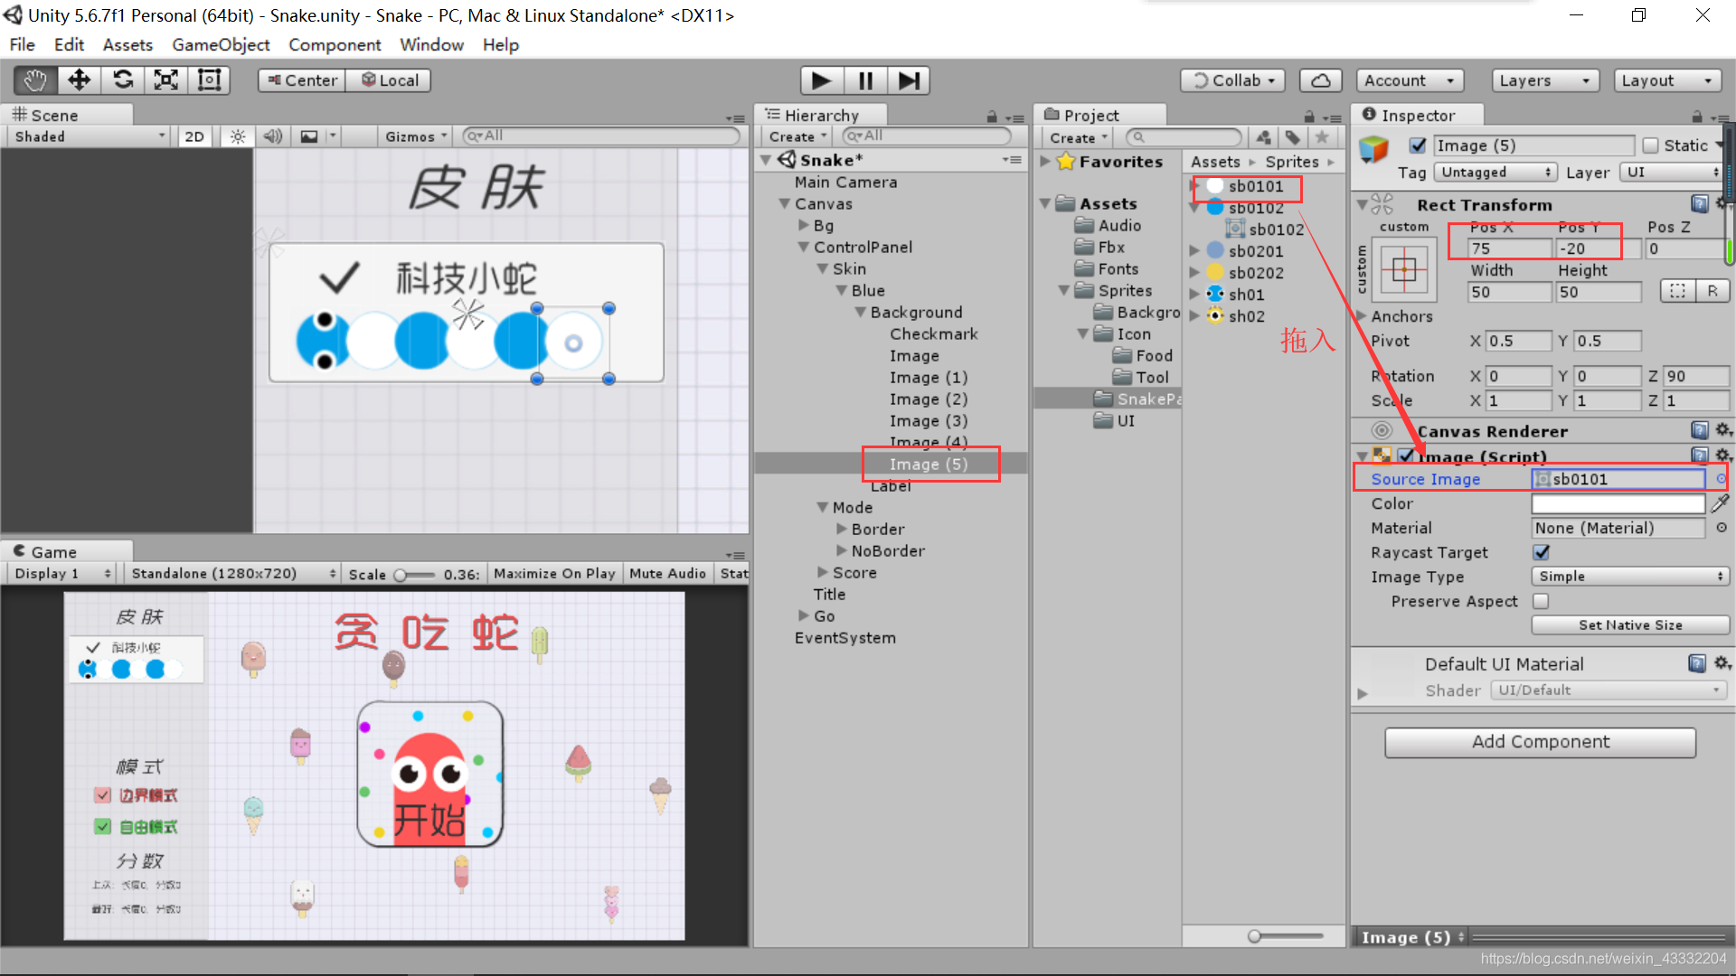The width and height of the screenshot is (1736, 976).
Task: Toggle Center pivot mode
Action: tap(302, 80)
